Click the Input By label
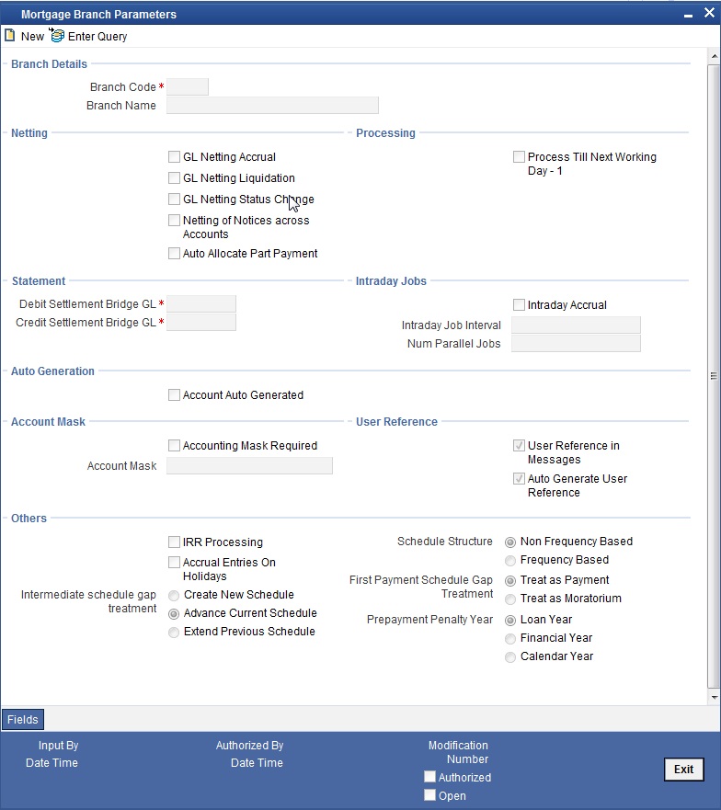This screenshot has width=721, height=810. point(59,746)
